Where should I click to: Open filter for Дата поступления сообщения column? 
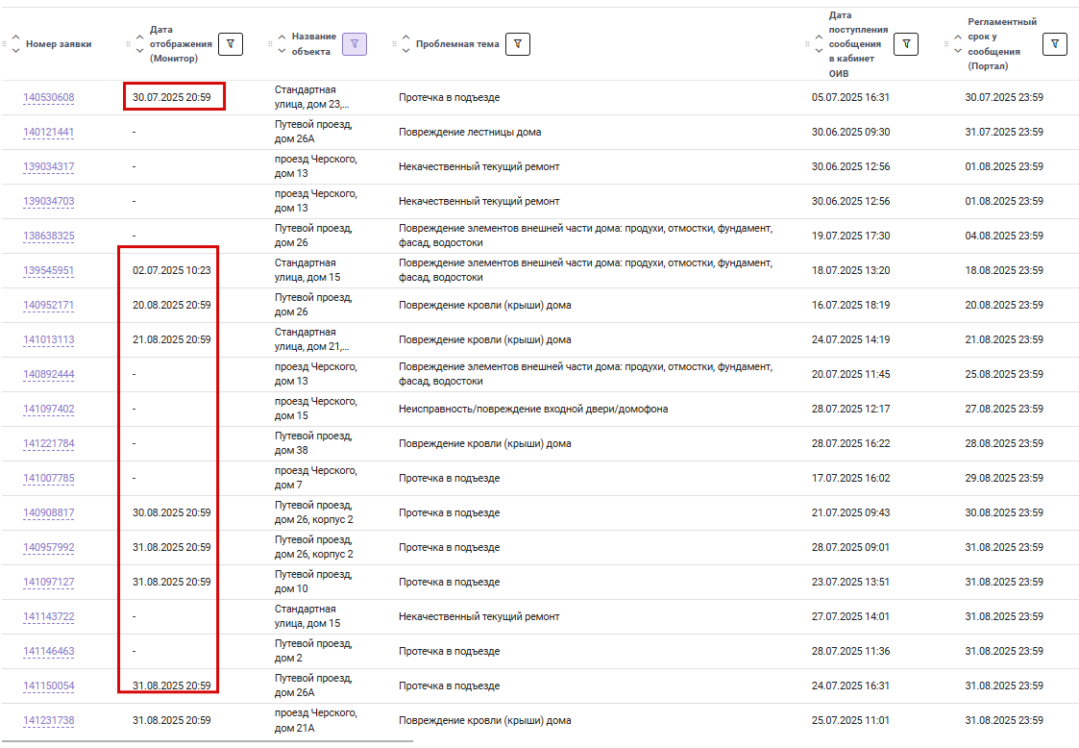906,44
